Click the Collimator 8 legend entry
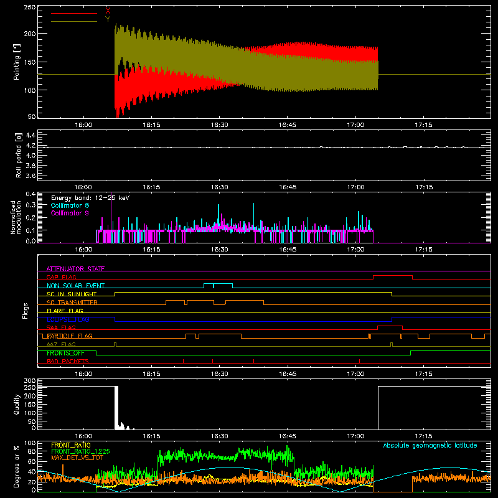This screenshot has width=498, height=498. coord(70,205)
